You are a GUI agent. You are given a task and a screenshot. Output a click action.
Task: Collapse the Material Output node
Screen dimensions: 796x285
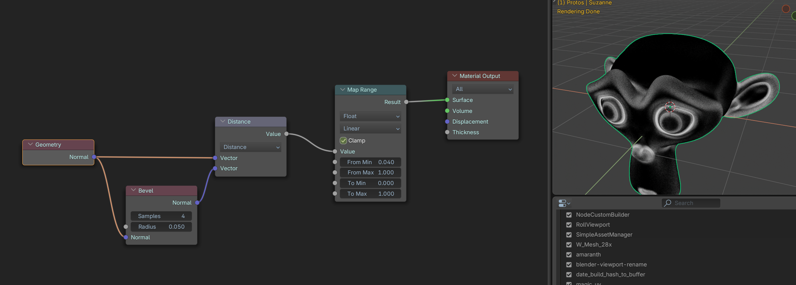[x=455, y=76]
